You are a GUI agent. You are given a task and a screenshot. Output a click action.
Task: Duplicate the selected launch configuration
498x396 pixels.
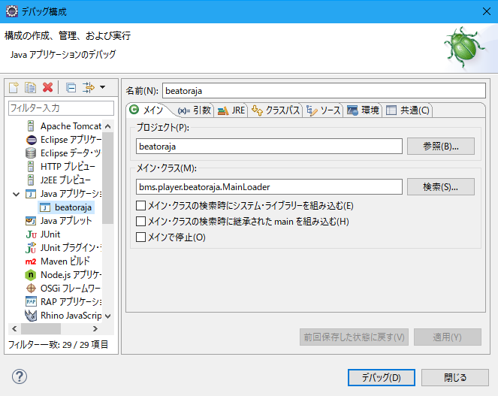point(31,87)
